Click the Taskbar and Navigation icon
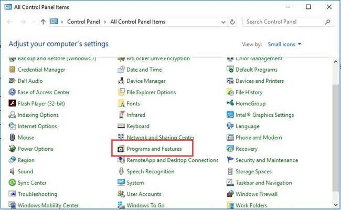Image resolution: width=341 pixels, height=210 pixels. pos(230,182)
